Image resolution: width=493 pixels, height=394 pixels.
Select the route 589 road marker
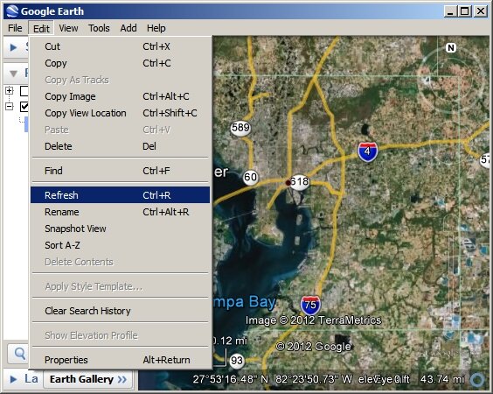[240, 128]
